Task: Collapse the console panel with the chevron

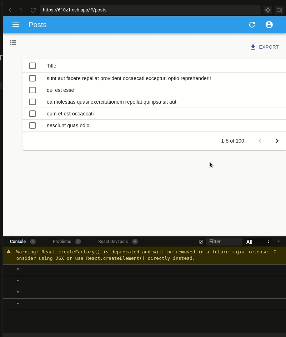Action: coord(279,242)
